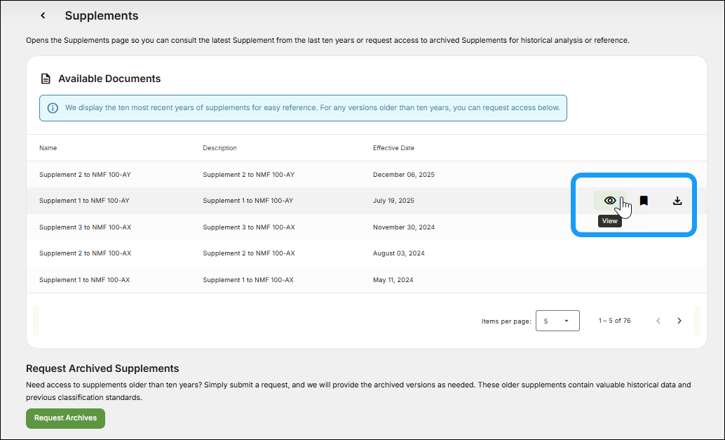Sort by the Name column header
The width and height of the screenshot is (725, 440).
[x=48, y=148]
